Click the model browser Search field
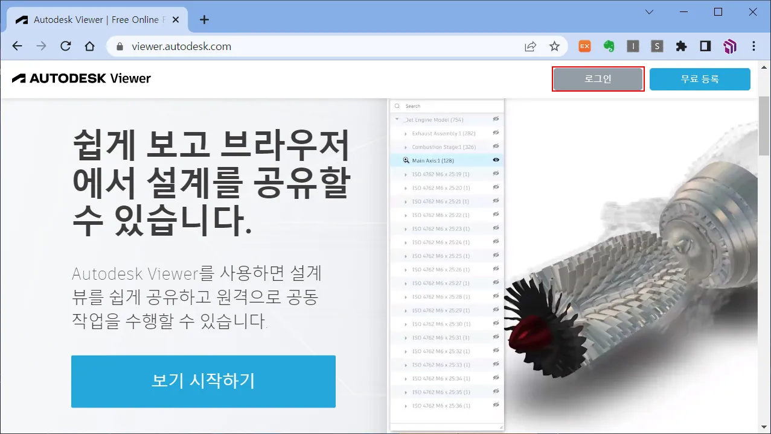 (x=447, y=106)
